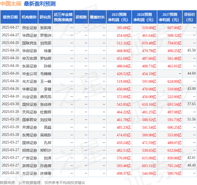Click institution name 中金公司
Viewport: 197px width, 185px height.
coord(30,74)
